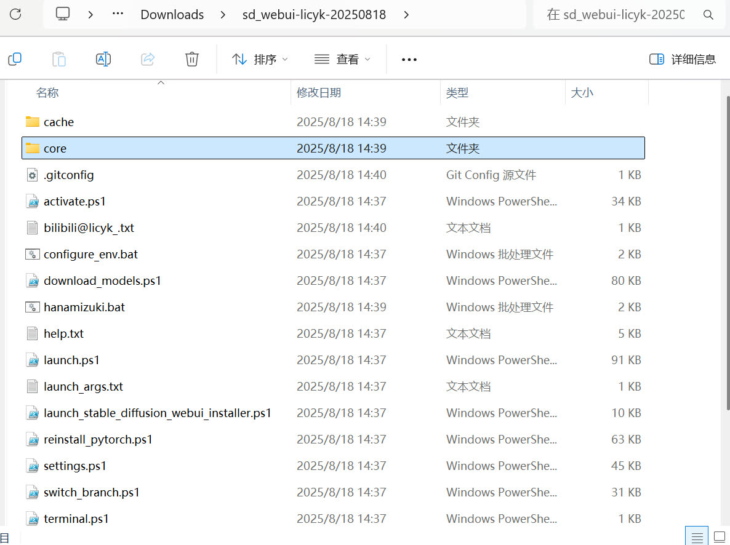The image size is (730, 545).
Task: Go to Downloads in the breadcrumb
Action: pos(172,15)
